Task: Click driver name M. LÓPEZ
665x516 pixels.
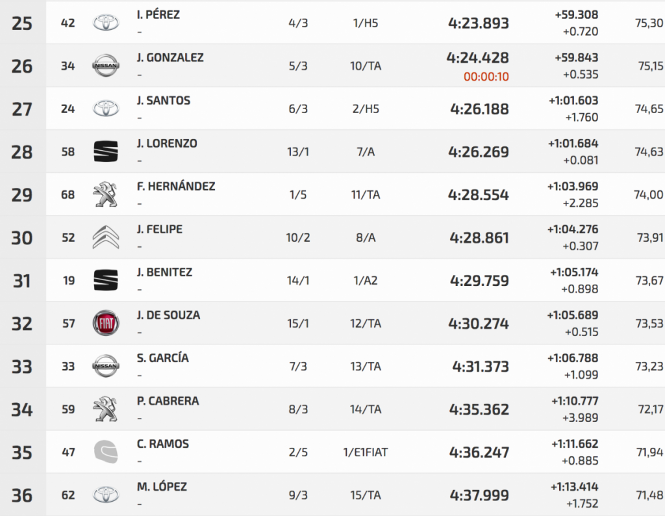Action: (162, 487)
